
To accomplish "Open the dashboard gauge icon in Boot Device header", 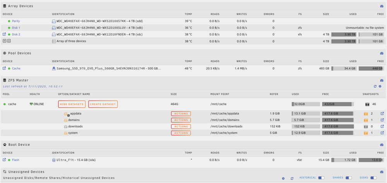I will point(382,145).
